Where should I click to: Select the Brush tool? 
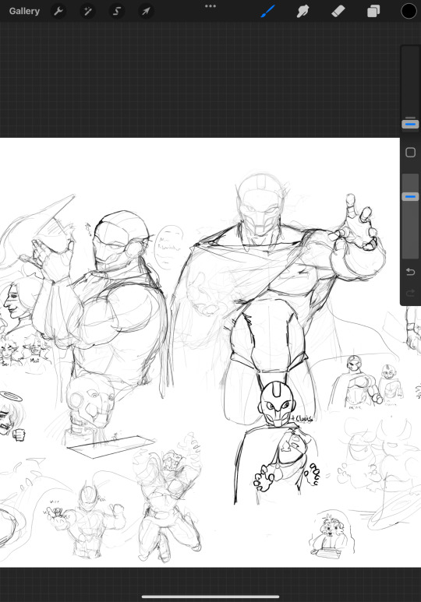tap(267, 11)
